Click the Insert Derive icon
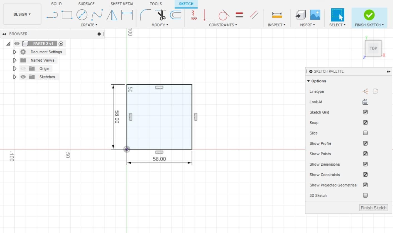Image resolution: width=393 pixels, height=233 pixels. (300, 15)
